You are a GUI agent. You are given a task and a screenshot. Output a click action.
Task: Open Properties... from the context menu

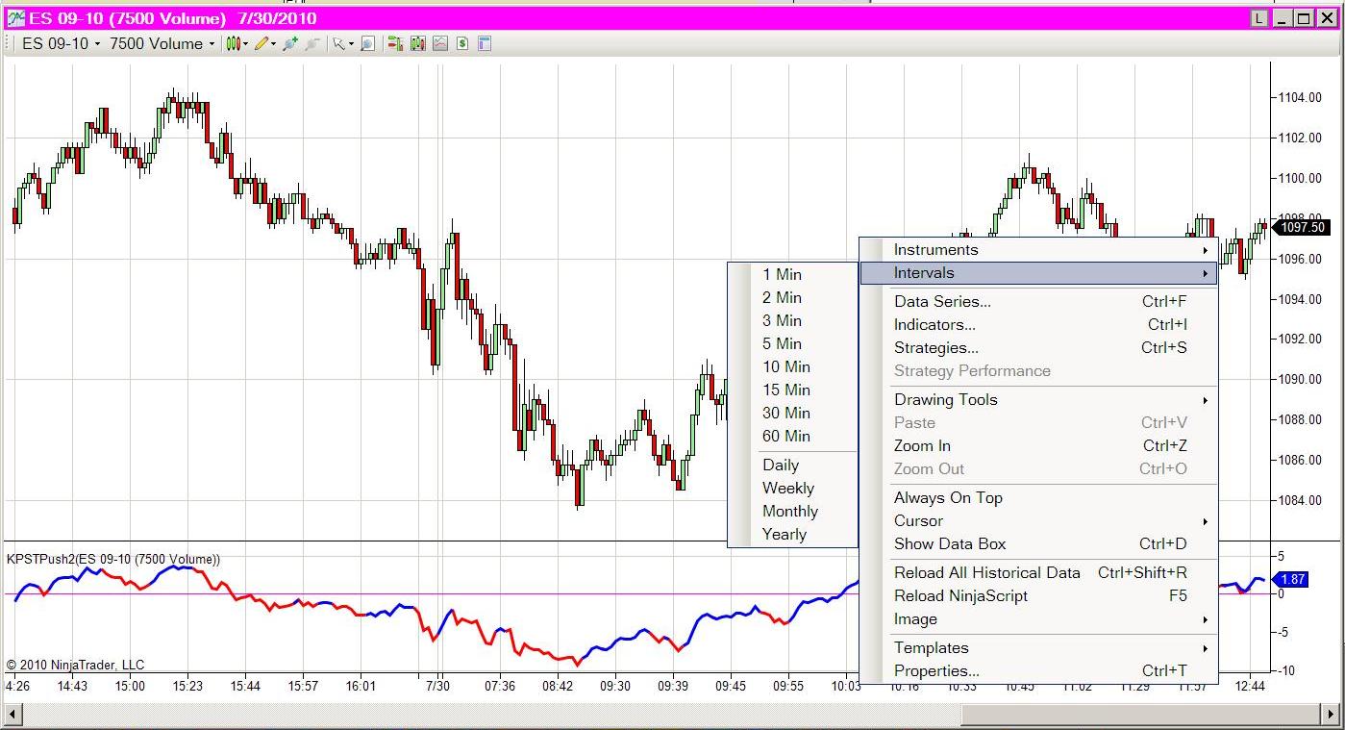(x=1038, y=670)
